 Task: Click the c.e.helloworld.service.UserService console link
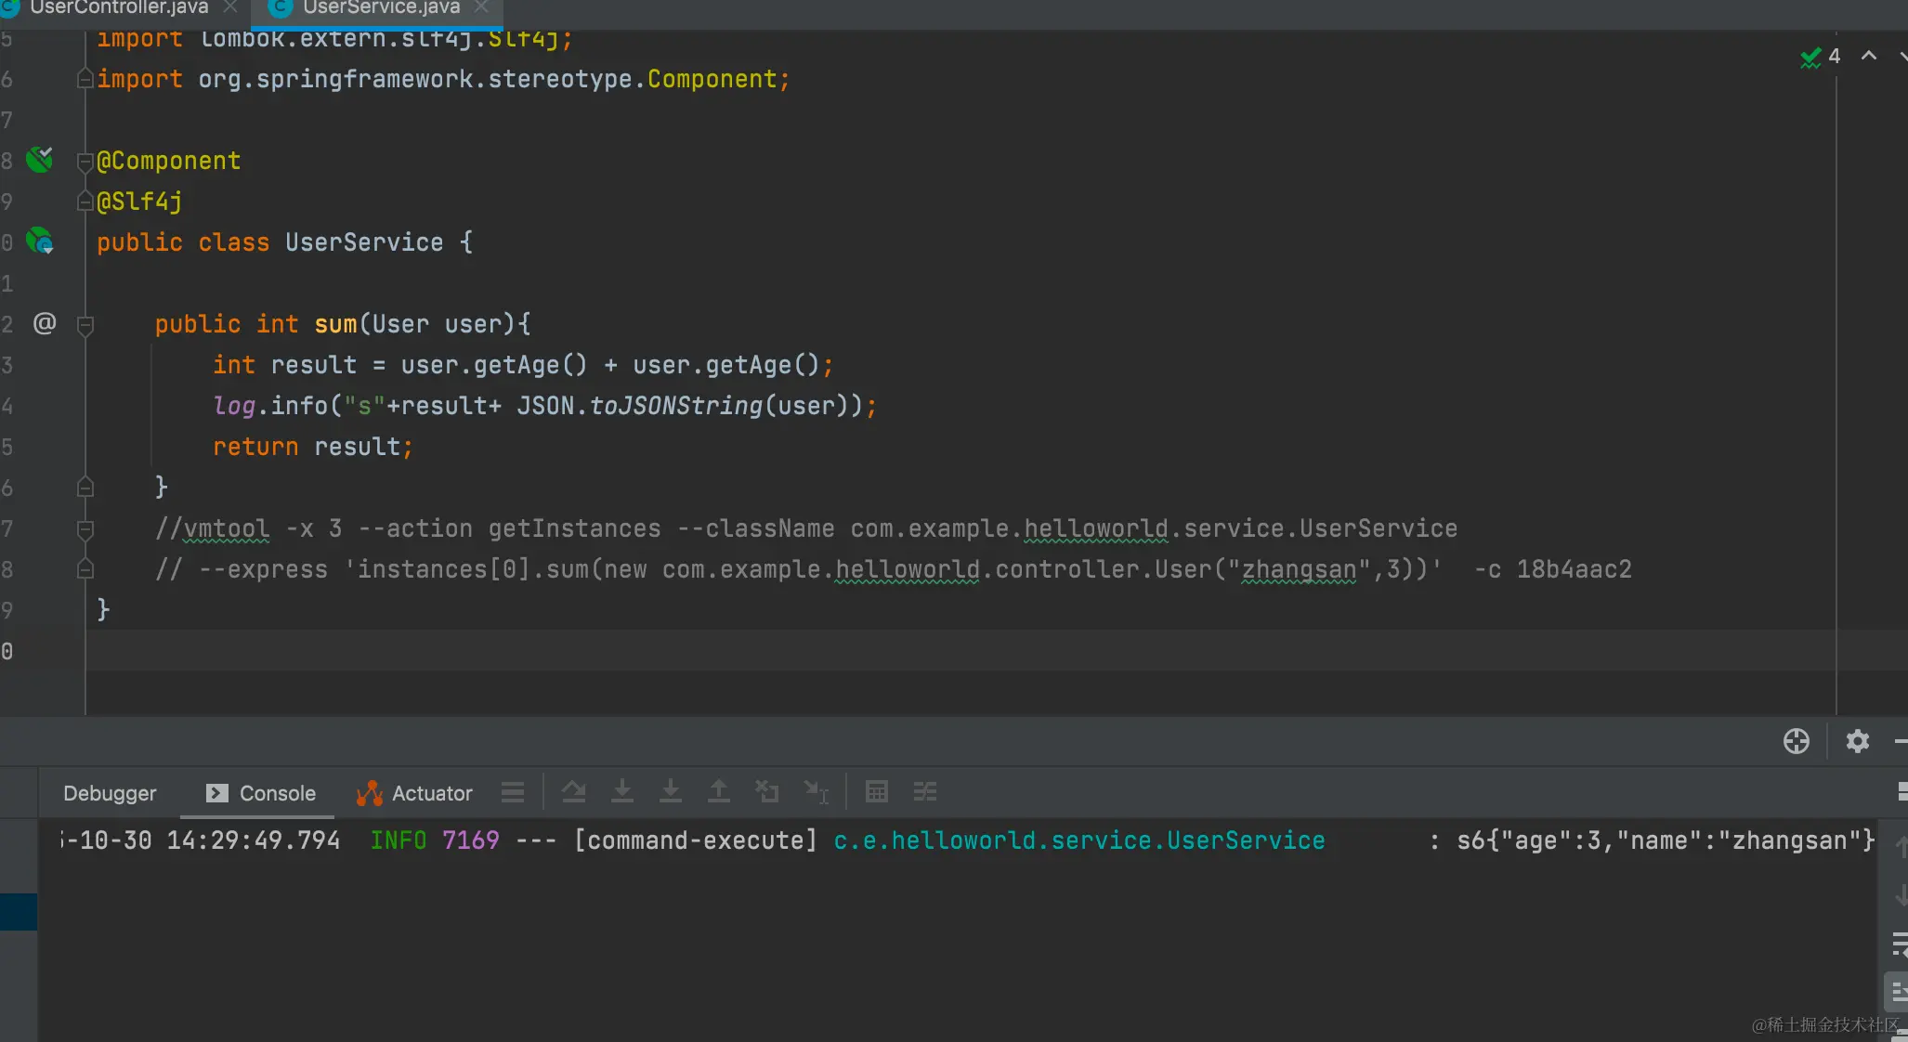click(x=1078, y=840)
